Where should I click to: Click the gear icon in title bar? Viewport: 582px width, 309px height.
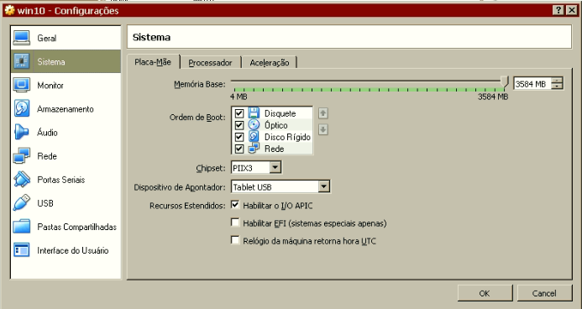click(x=9, y=10)
